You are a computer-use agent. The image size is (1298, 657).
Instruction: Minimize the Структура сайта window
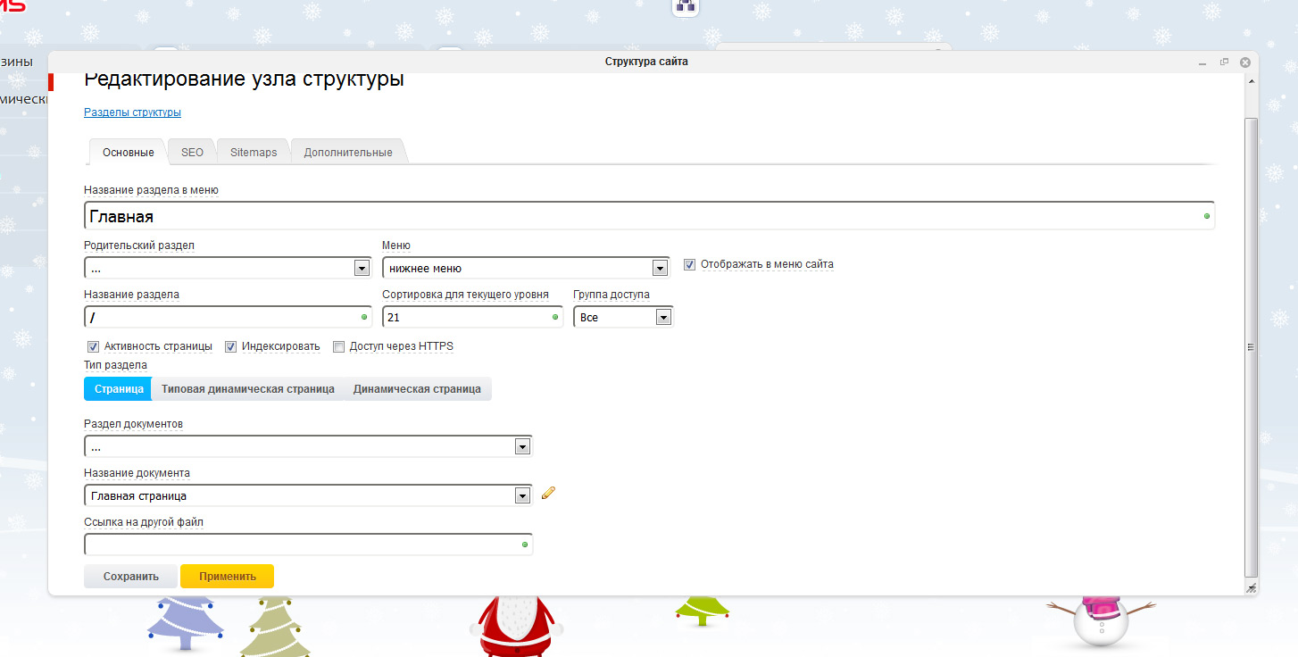click(x=1203, y=62)
